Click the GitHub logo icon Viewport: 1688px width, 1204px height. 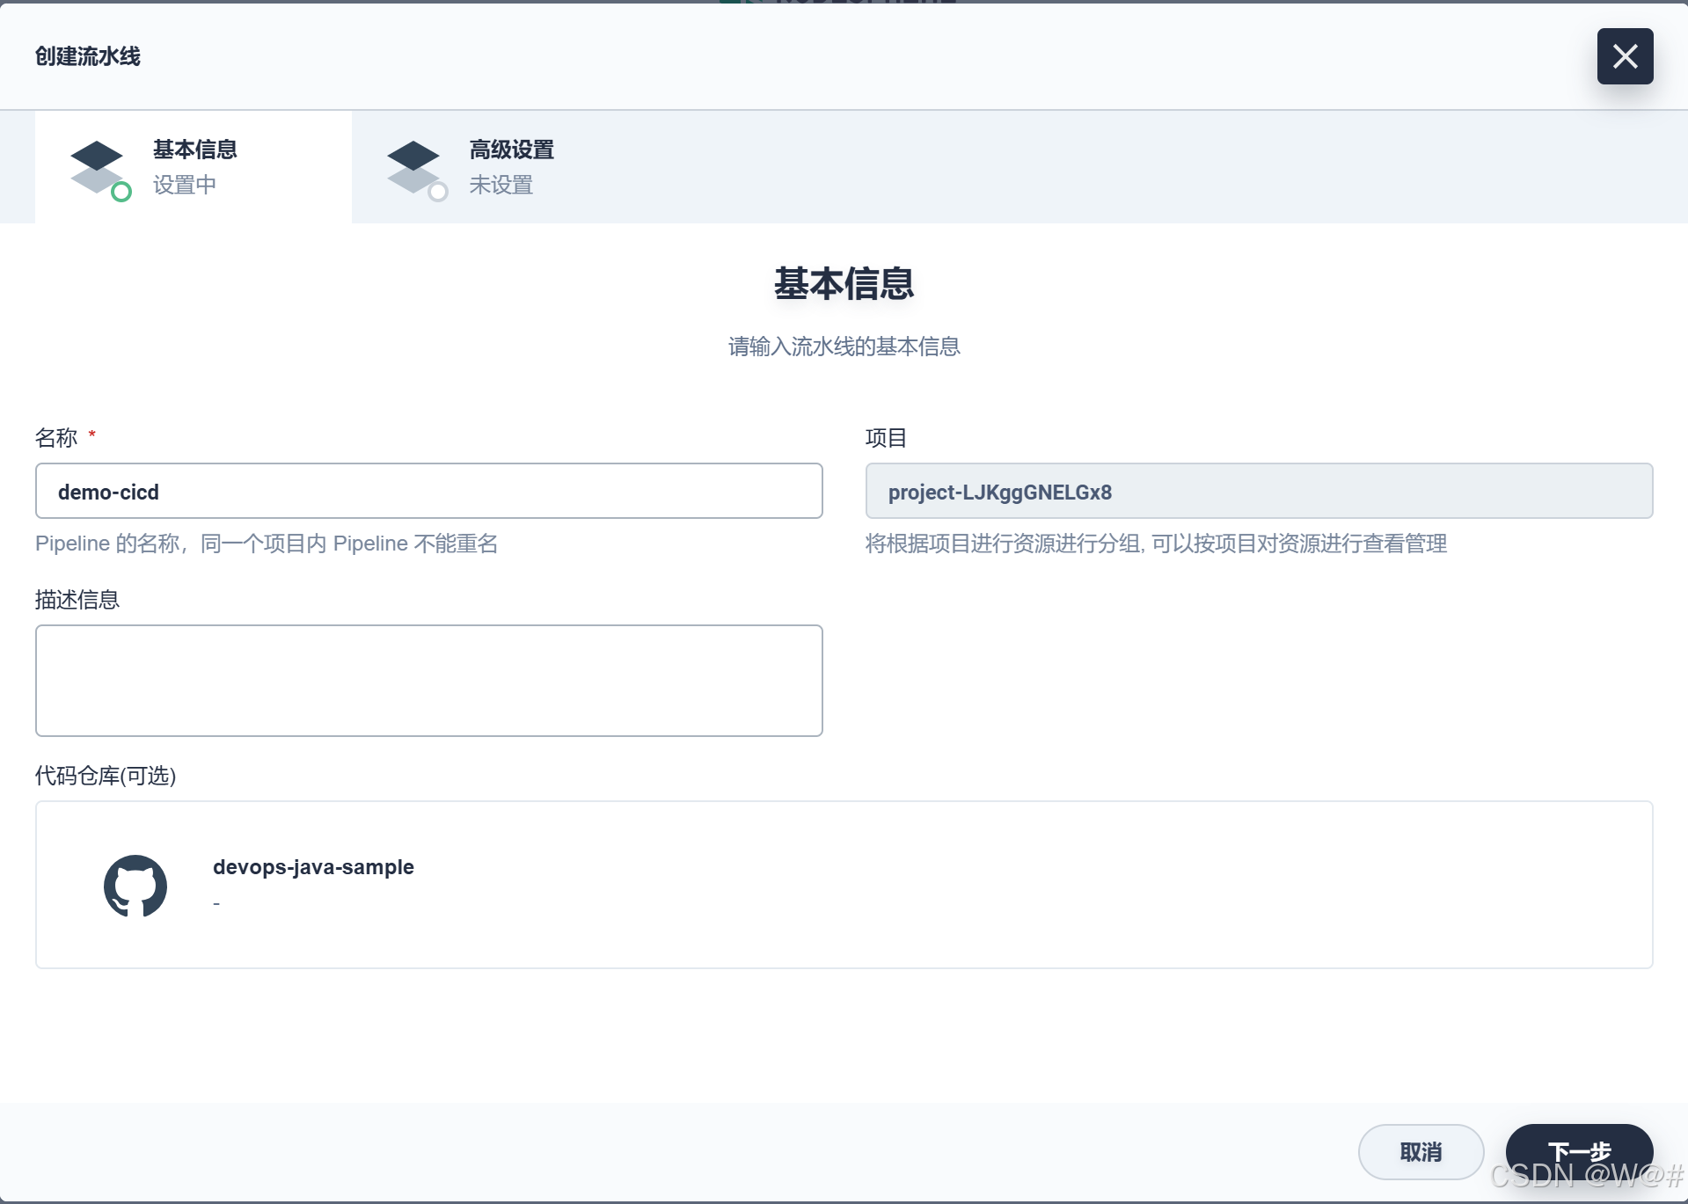tap(135, 886)
